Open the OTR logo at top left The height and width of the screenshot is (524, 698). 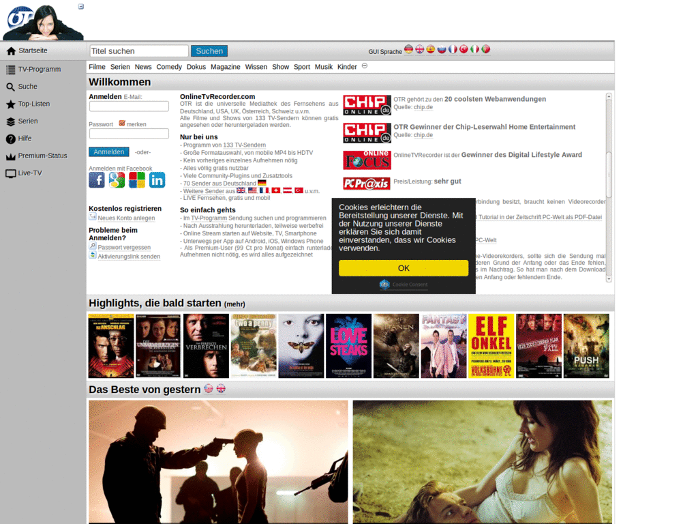(43, 23)
